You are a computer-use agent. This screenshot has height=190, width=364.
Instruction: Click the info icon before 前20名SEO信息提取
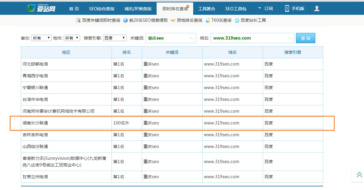(125, 20)
